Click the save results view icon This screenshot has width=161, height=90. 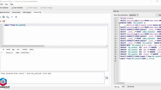click(107, 78)
